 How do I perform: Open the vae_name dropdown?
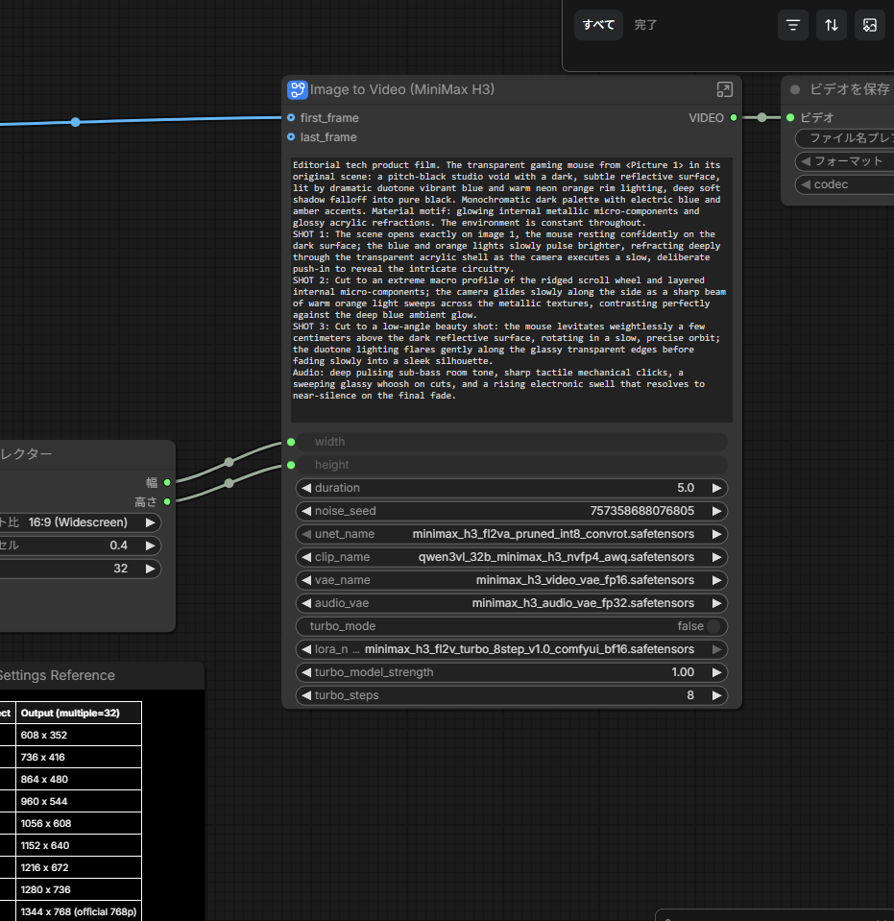tap(512, 580)
